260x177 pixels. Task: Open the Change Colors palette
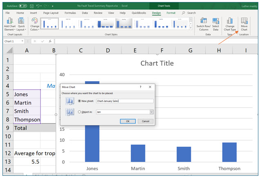click(x=35, y=24)
